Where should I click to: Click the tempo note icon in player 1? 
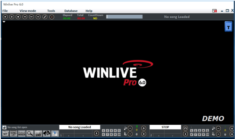pyautogui.click(x=126, y=128)
